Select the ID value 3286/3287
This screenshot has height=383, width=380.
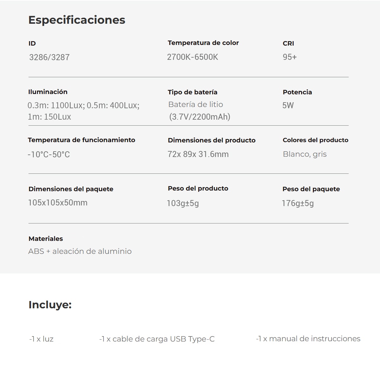(49, 57)
